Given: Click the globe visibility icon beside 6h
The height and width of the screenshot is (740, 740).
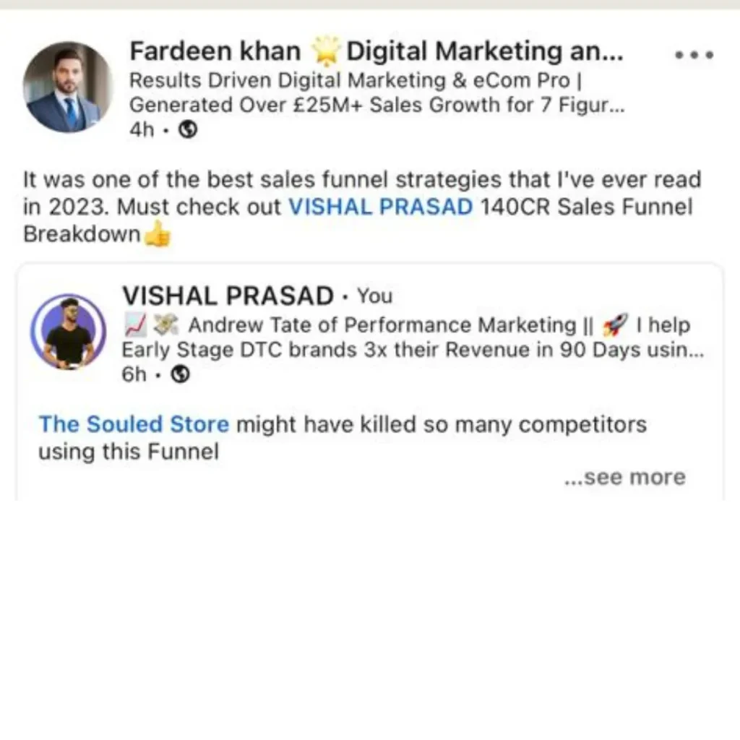Looking at the screenshot, I should pyautogui.click(x=180, y=374).
